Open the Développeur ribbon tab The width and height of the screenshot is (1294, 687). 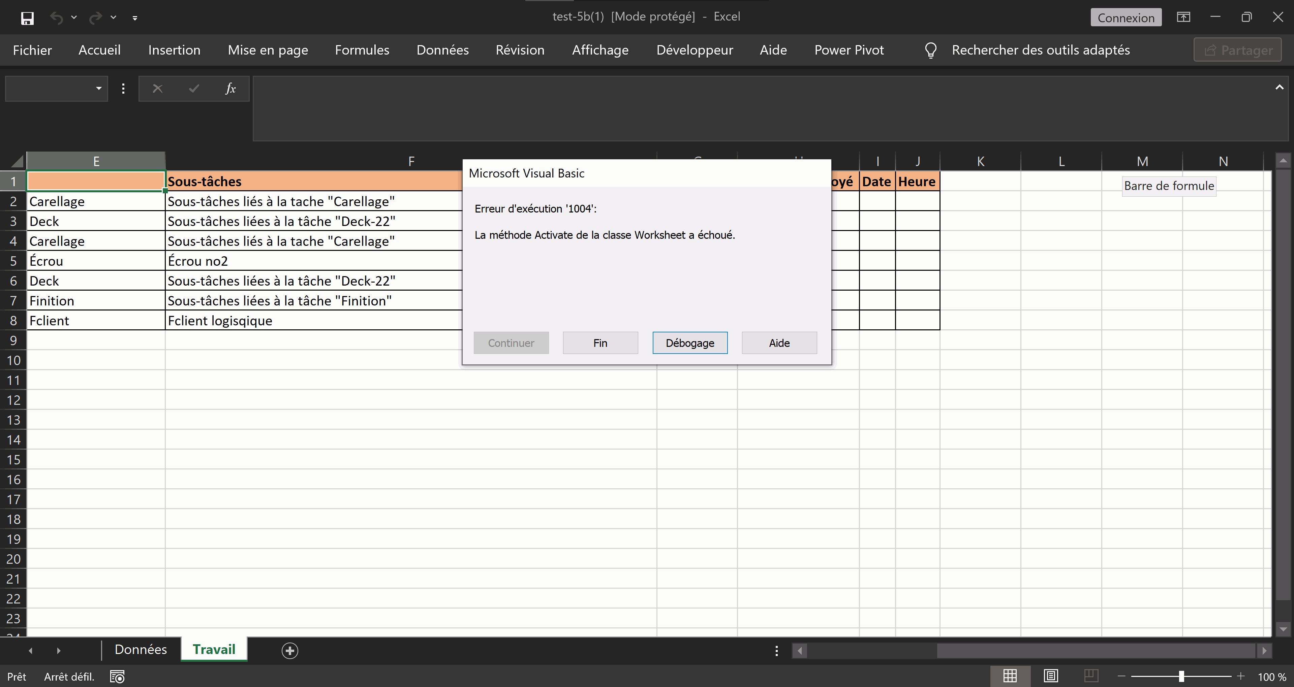click(694, 50)
